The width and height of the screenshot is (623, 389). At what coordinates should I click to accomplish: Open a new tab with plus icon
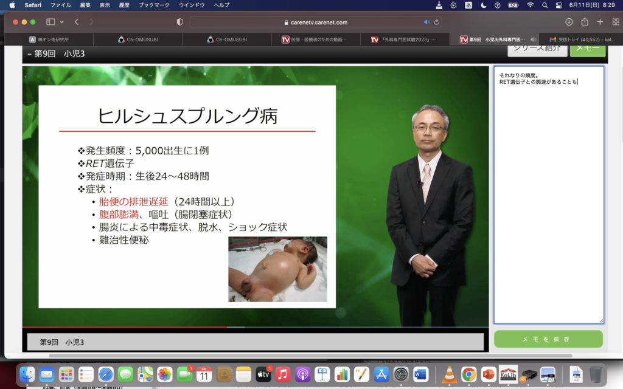[600, 22]
